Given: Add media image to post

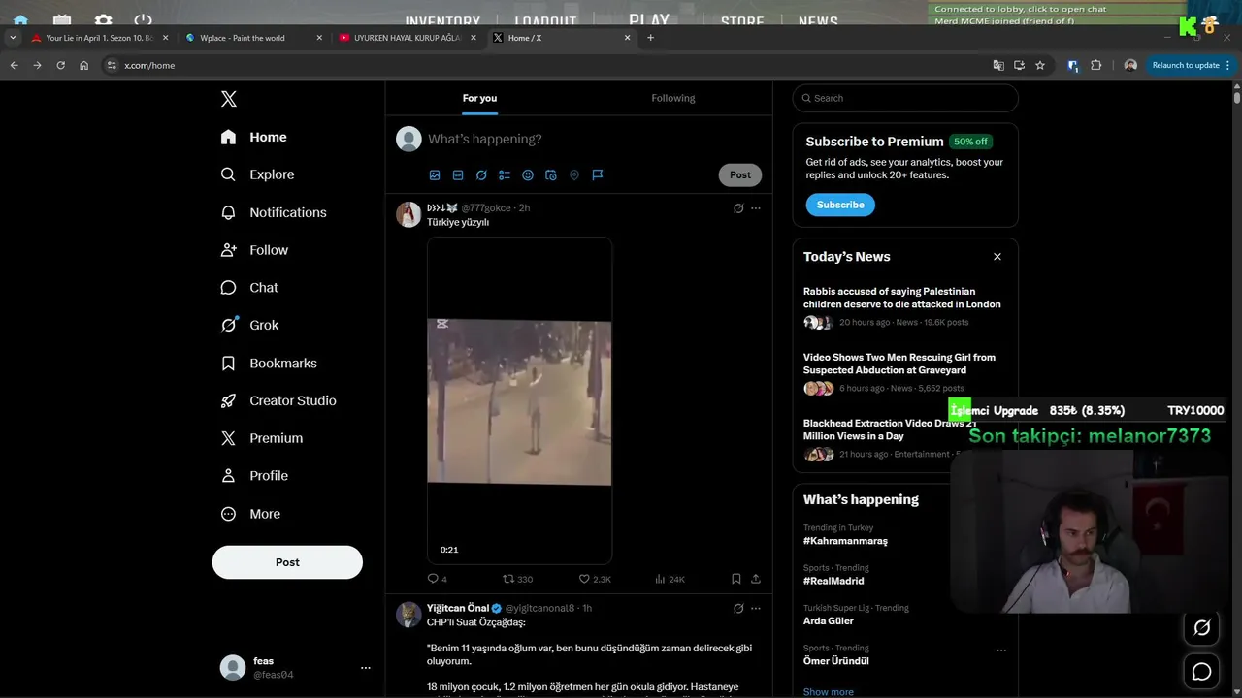Looking at the screenshot, I should (x=435, y=175).
